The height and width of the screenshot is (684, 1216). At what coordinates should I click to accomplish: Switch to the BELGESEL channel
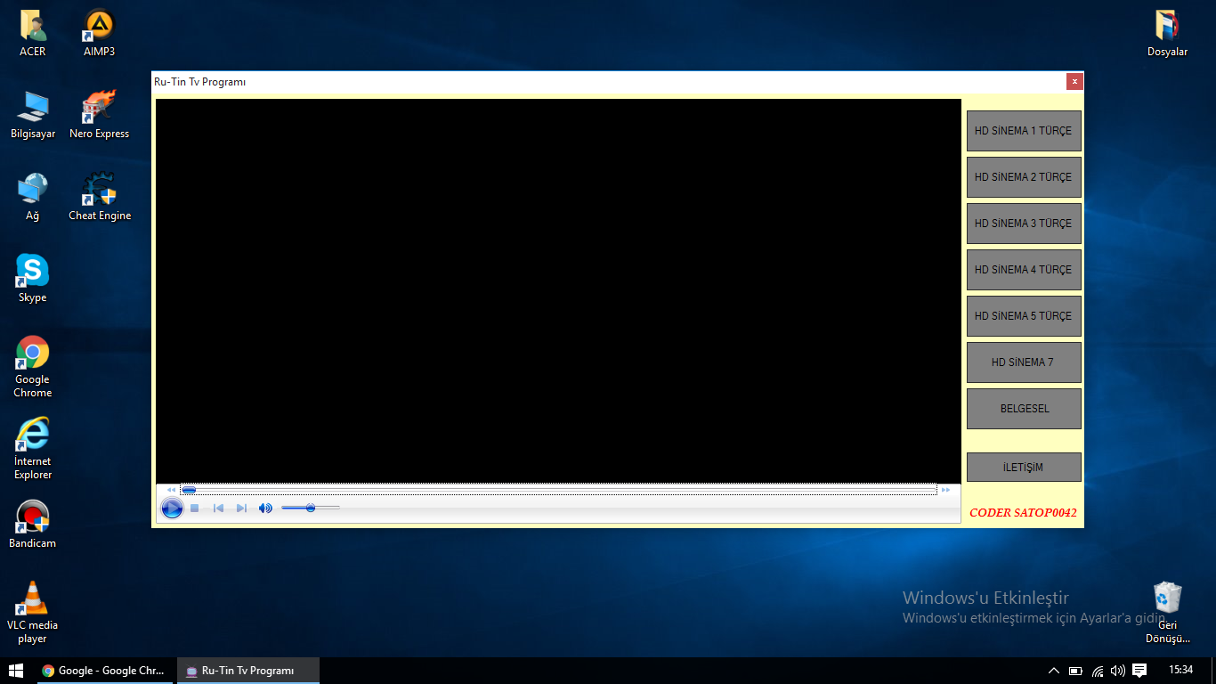1024,409
